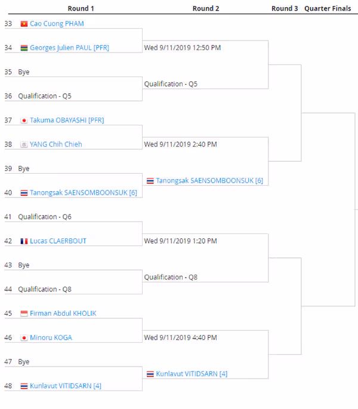This screenshot has height=409, width=358.
Task: Open Firman Abdul KHOLIK profile link
Action: coord(63,313)
